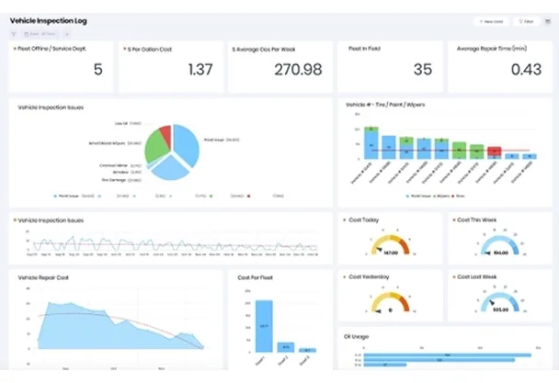Viewport: 559px width, 383px height.
Task: Click the Filter button at top right
Action: (x=526, y=22)
